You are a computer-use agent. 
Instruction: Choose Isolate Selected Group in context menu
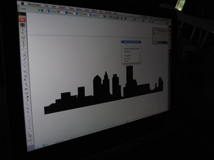[x=131, y=48]
